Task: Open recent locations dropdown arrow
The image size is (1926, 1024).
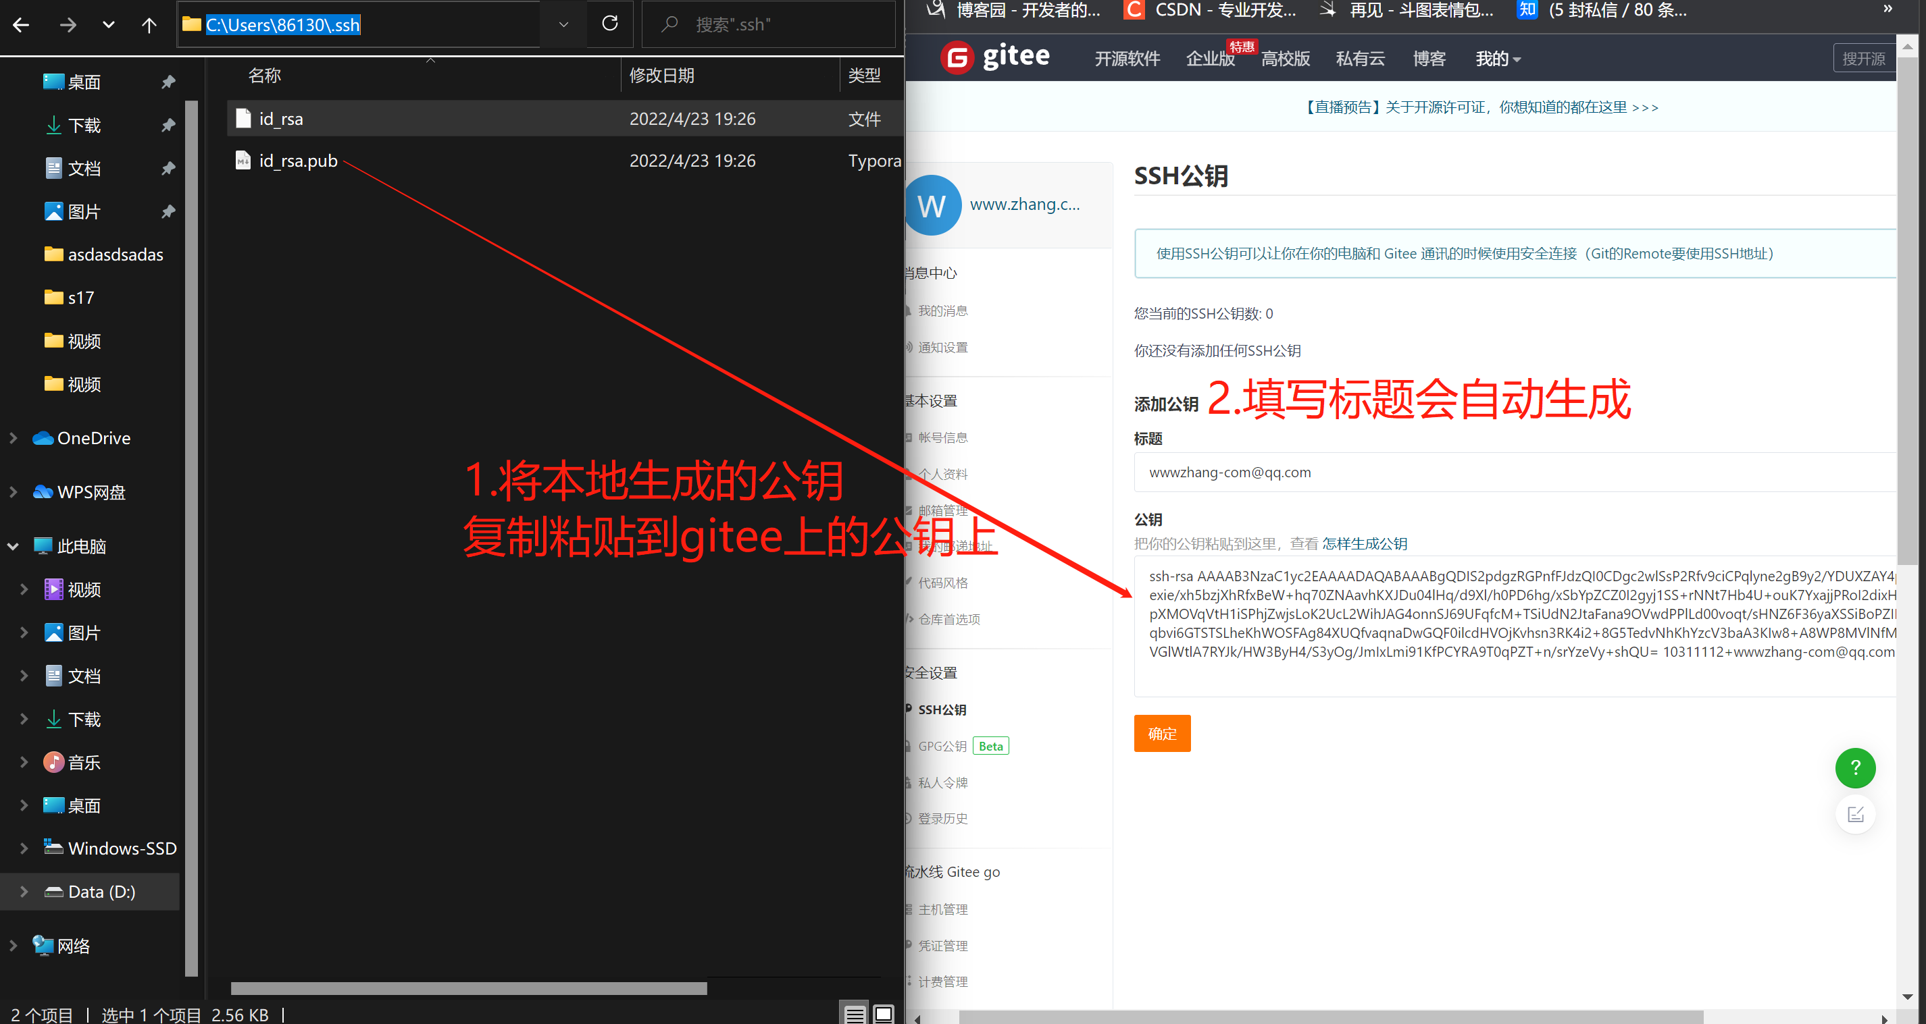Action: (108, 25)
